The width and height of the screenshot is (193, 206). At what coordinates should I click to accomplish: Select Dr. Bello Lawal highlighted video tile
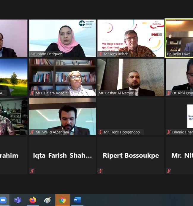point(179,38)
